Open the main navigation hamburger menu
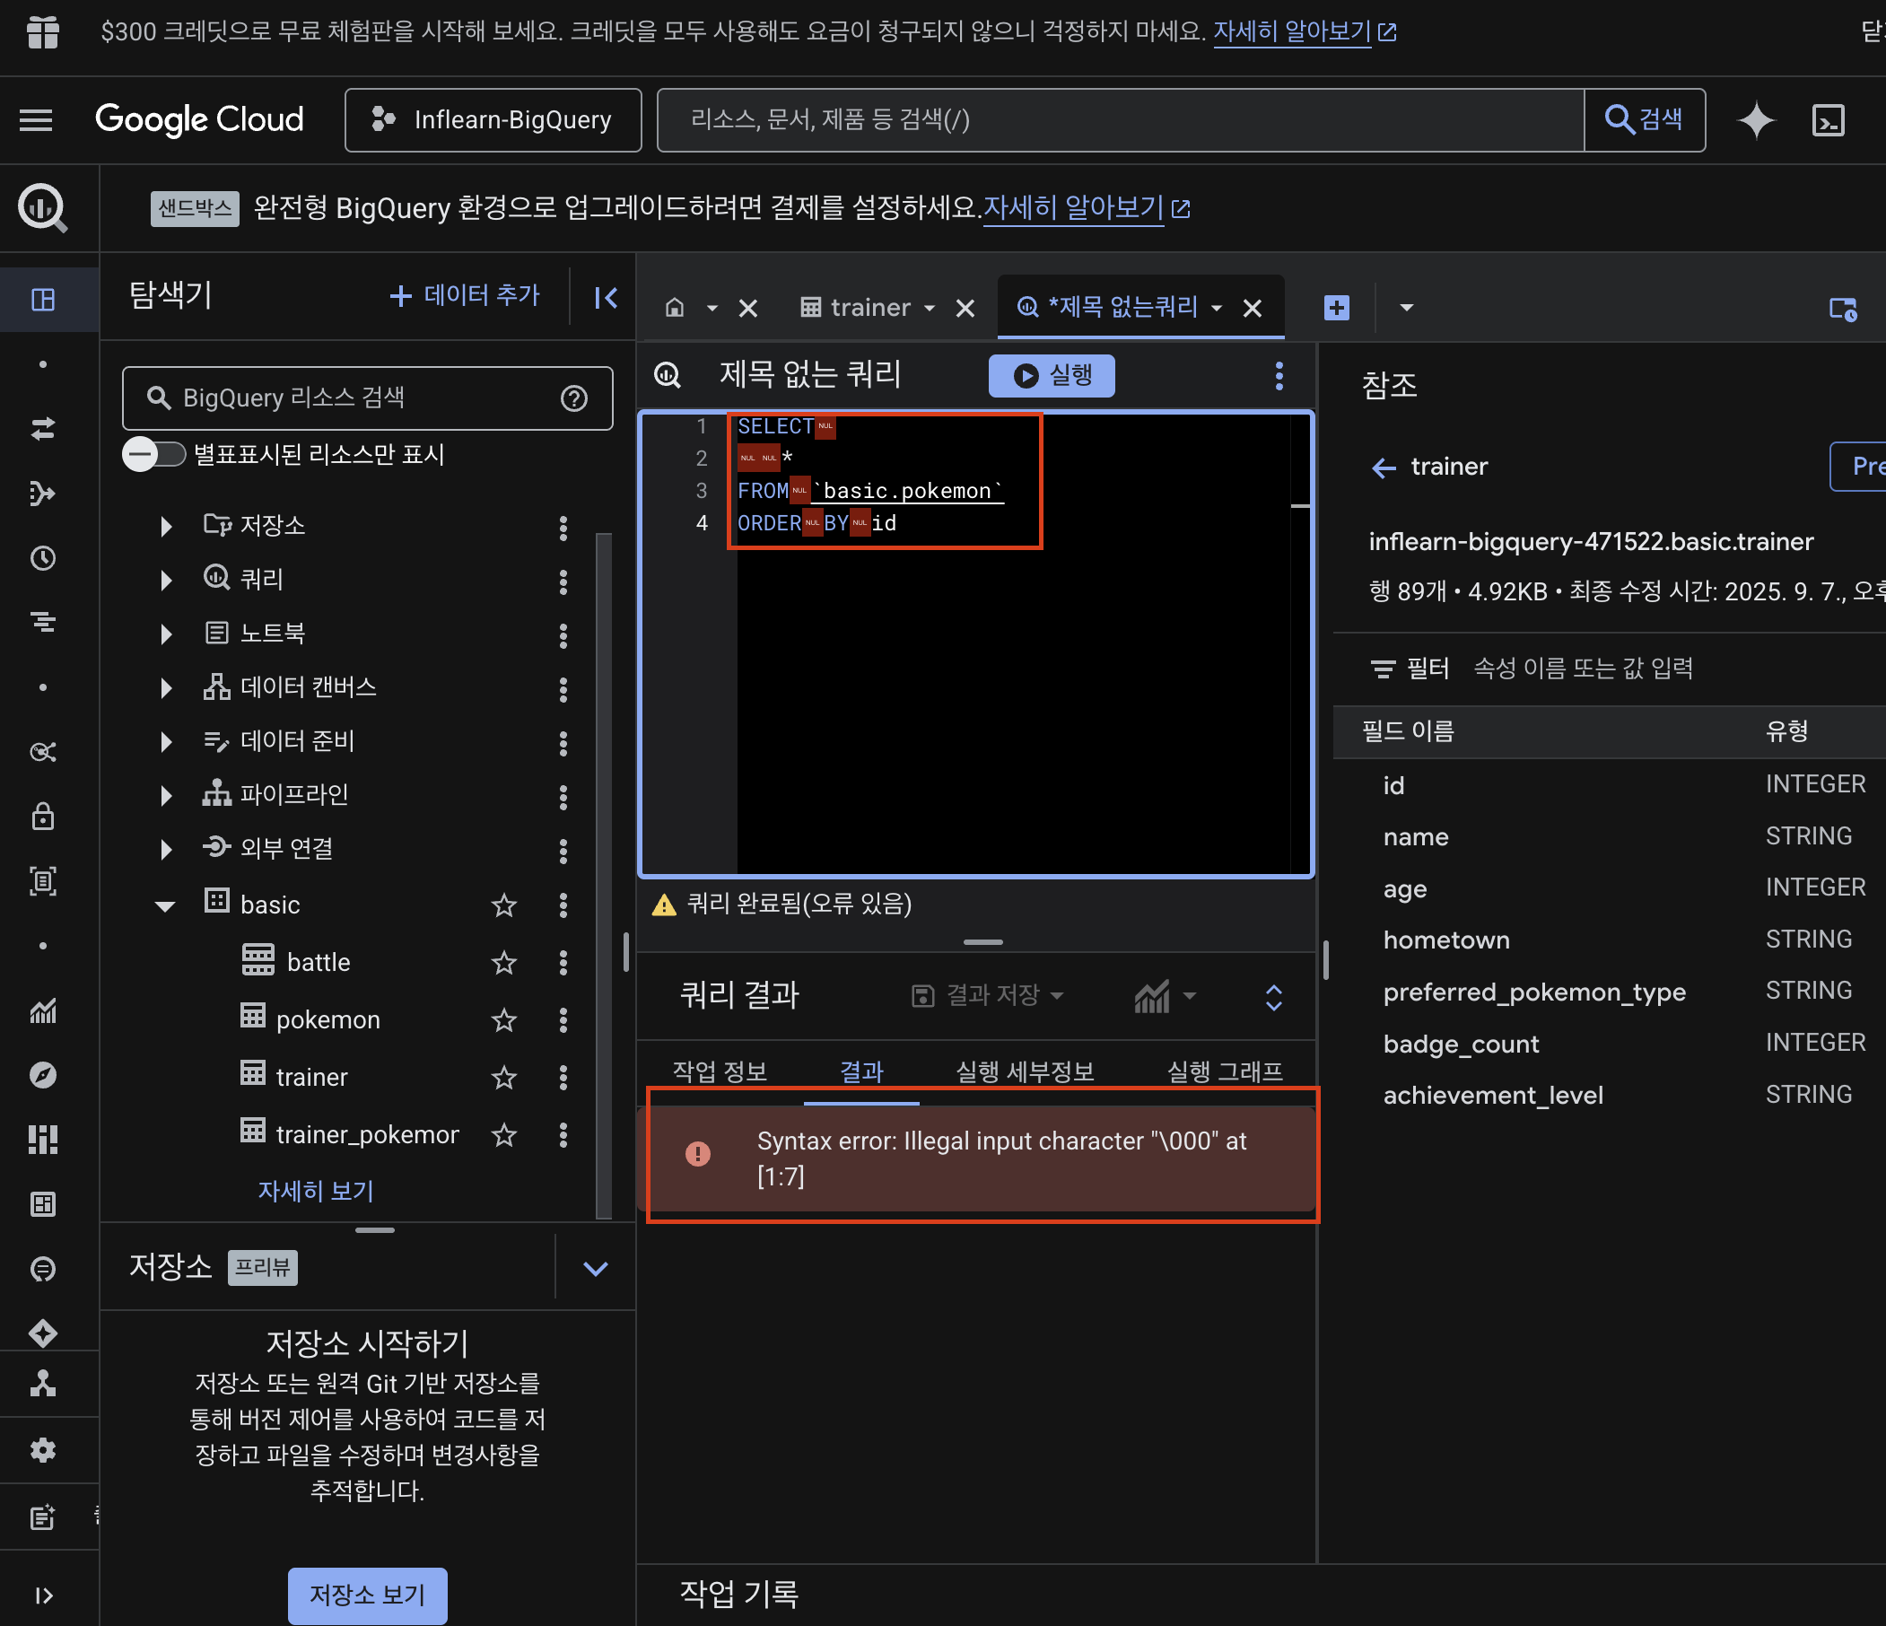This screenshot has width=1886, height=1626. point(37,119)
